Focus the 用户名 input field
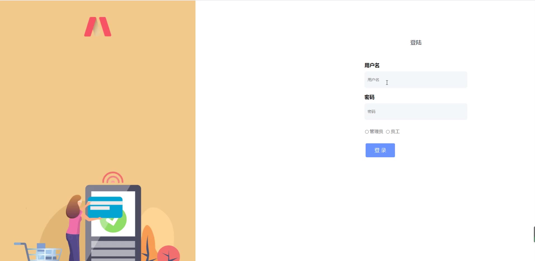Image resolution: width=535 pixels, height=261 pixels. pos(416,80)
